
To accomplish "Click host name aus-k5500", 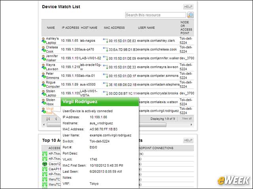I will pyautogui.click(x=88, y=84).
